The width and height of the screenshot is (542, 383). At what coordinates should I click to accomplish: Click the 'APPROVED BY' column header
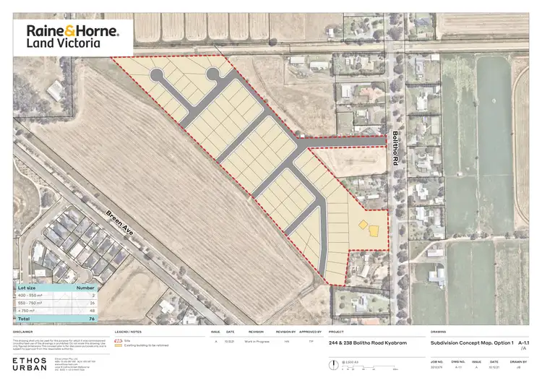311,332
